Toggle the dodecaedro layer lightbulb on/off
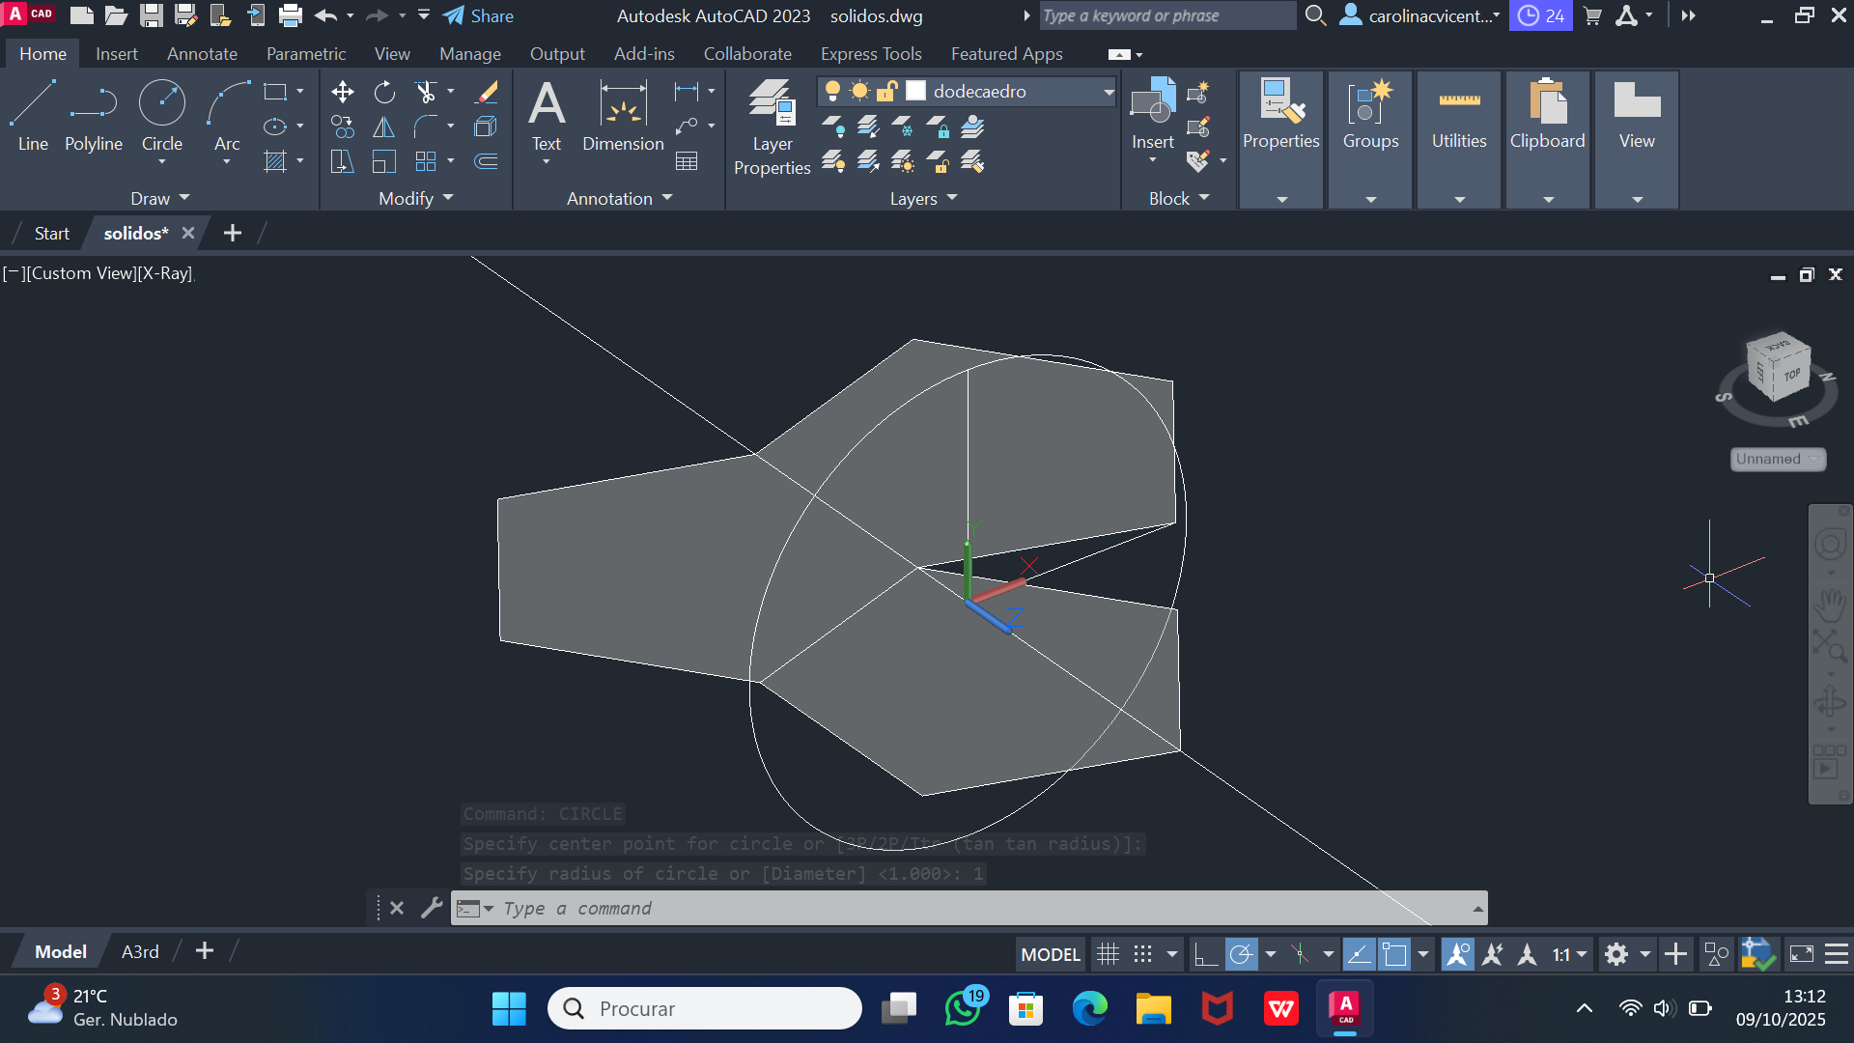The height and width of the screenshot is (1043, 1854). 832,91
